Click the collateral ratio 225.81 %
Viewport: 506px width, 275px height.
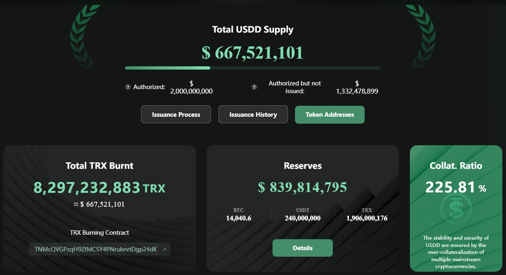coord(456,187)
